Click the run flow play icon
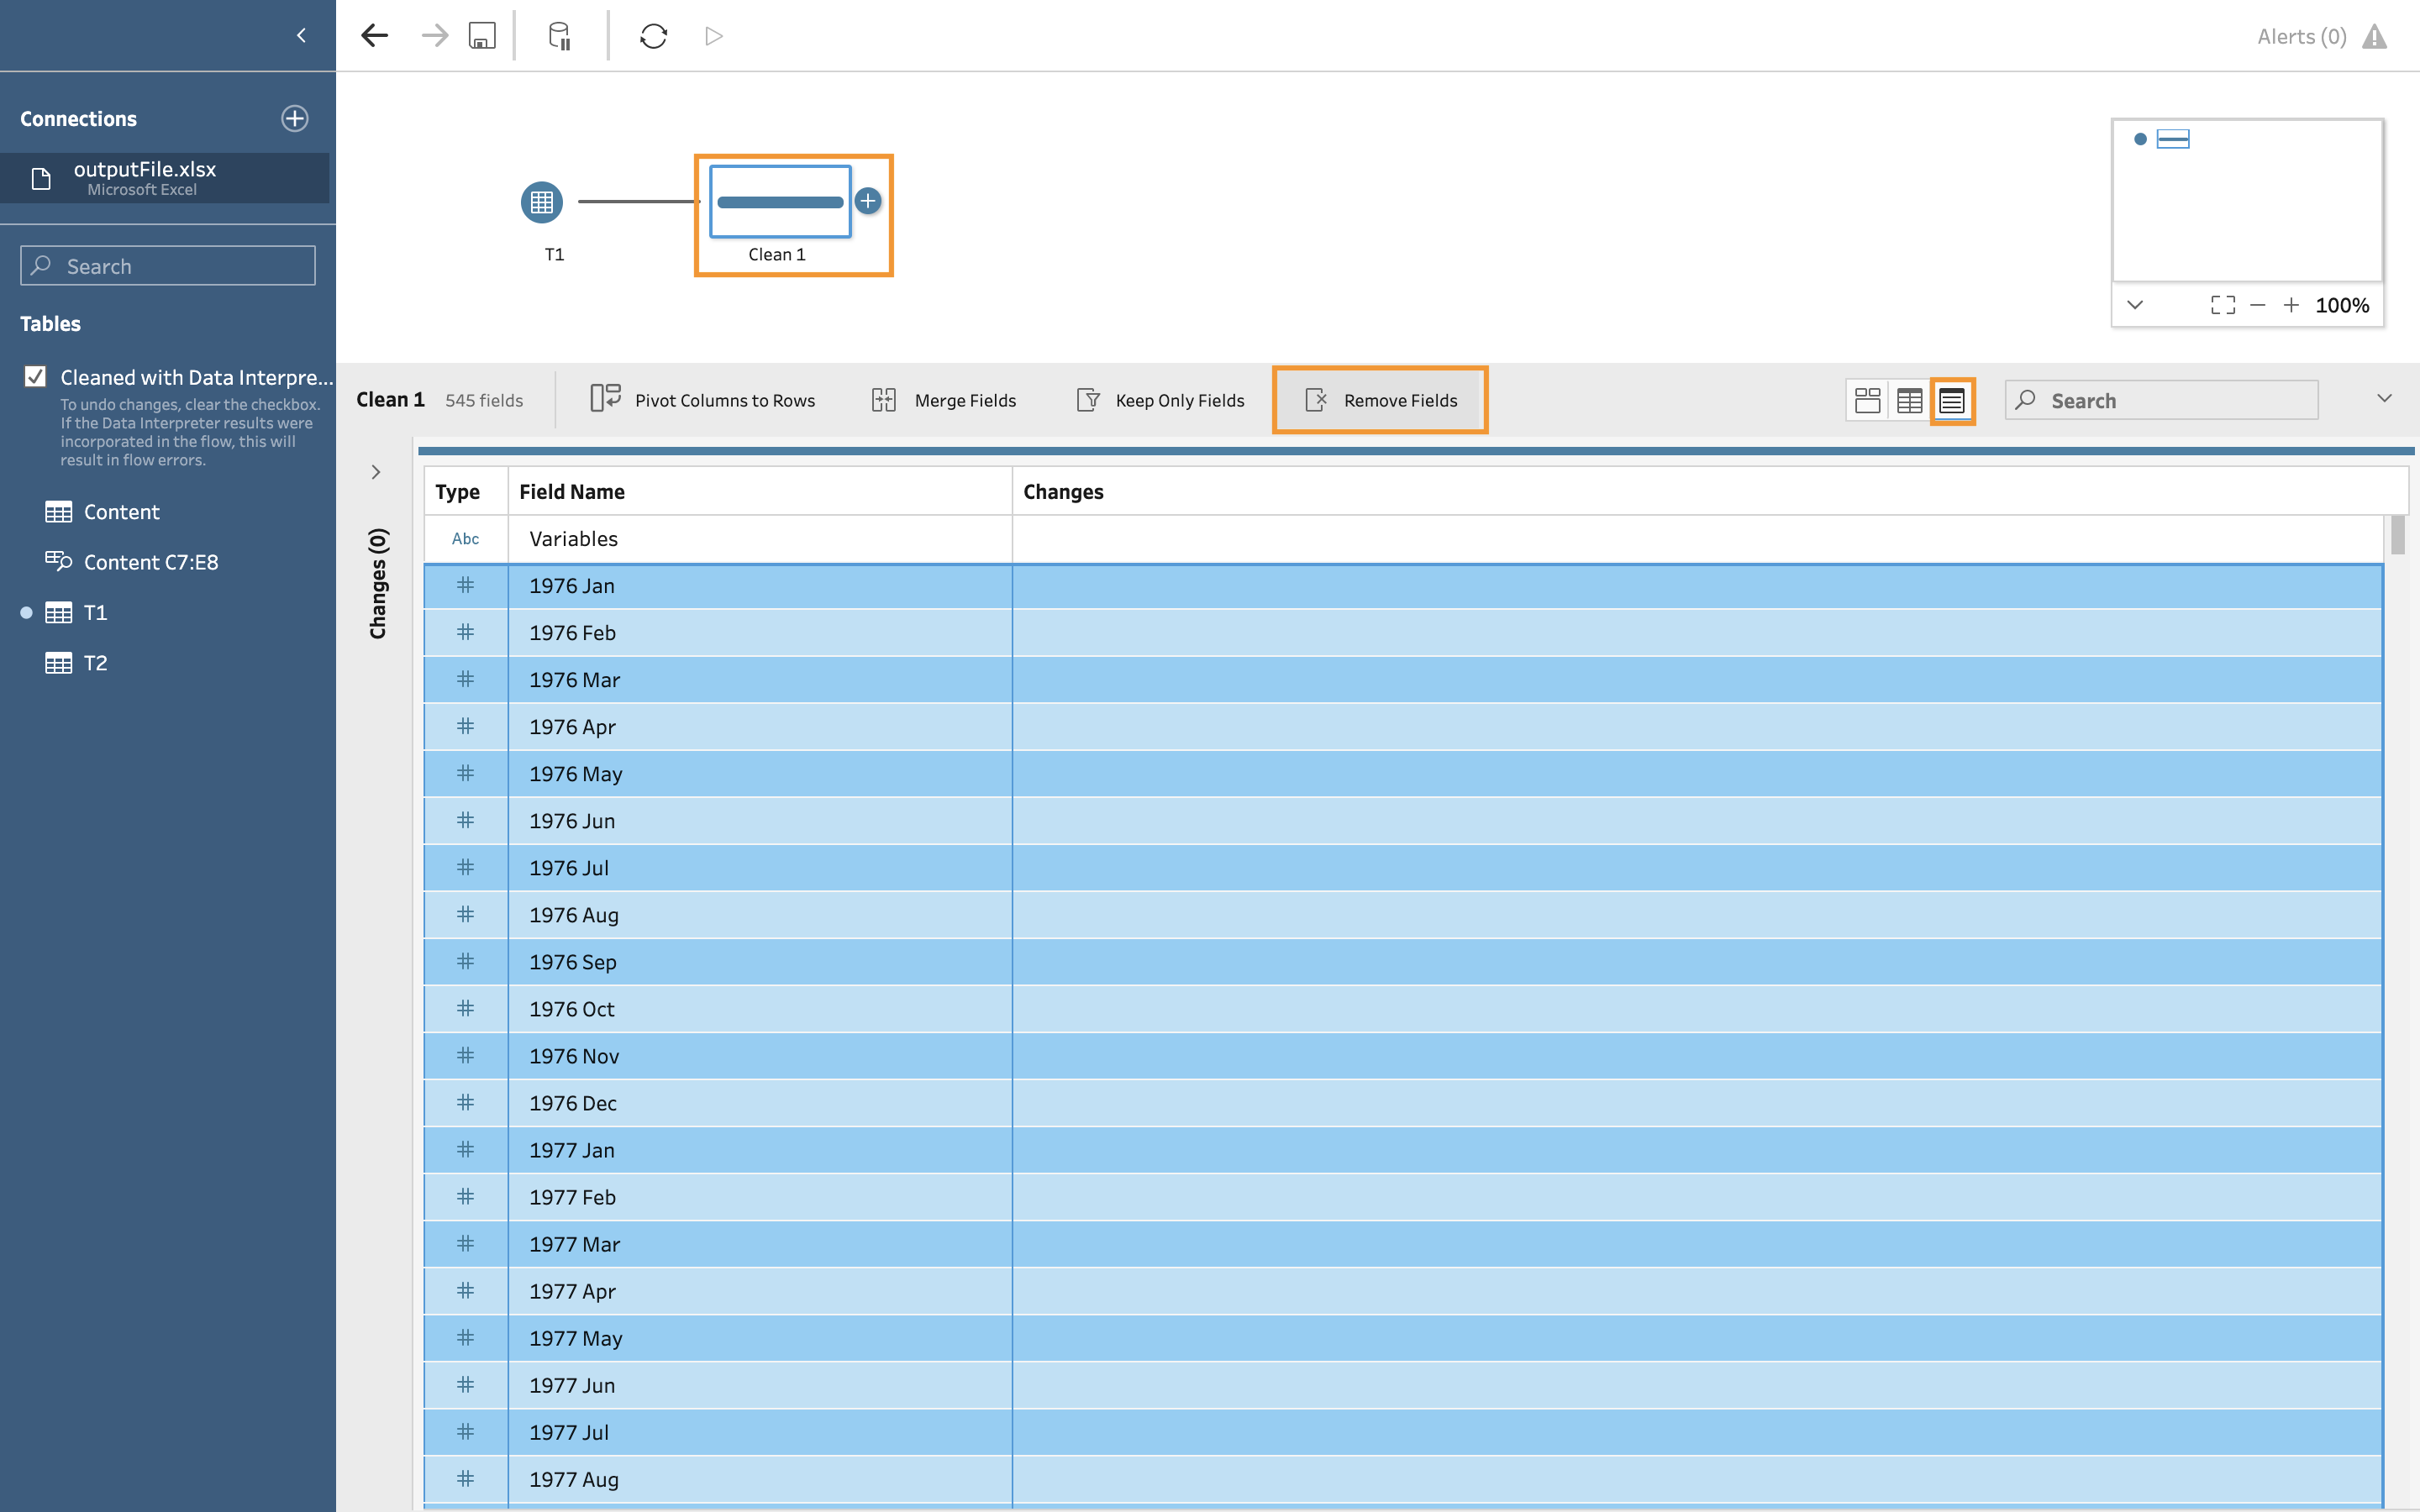The height and width of the screenshot is (1512, 2420). point(713,36)
